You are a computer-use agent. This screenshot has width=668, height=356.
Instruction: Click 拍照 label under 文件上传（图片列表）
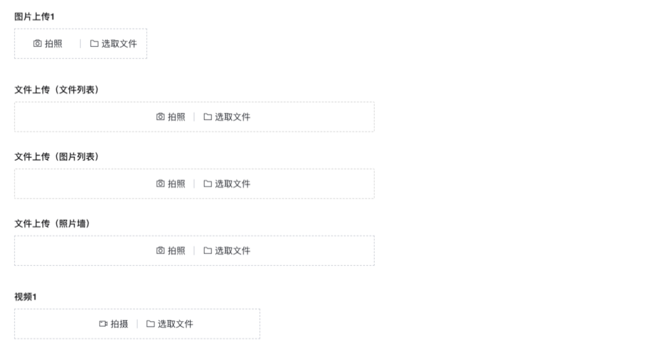click(176, 183)
